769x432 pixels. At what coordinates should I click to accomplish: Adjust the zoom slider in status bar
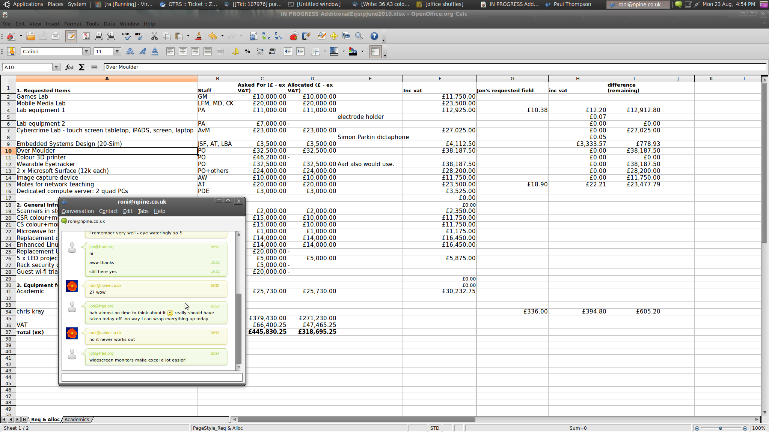[x=721, y=428]
